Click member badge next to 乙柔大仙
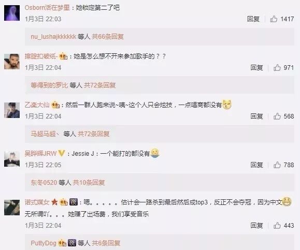 click(55, 105)
